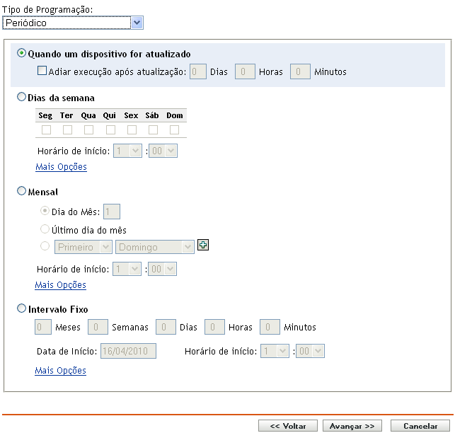Click the green plus icon beside Domingo

(203, 245)
